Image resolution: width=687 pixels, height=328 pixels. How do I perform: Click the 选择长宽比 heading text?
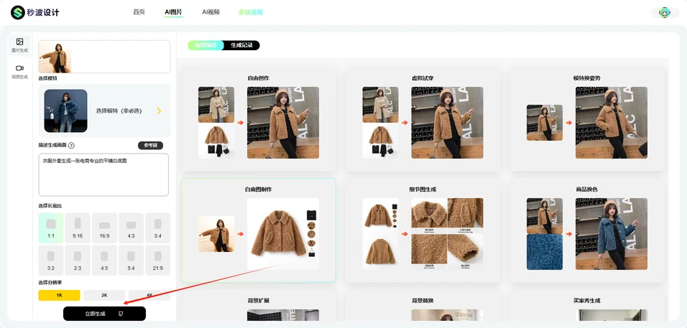[50, 205]
